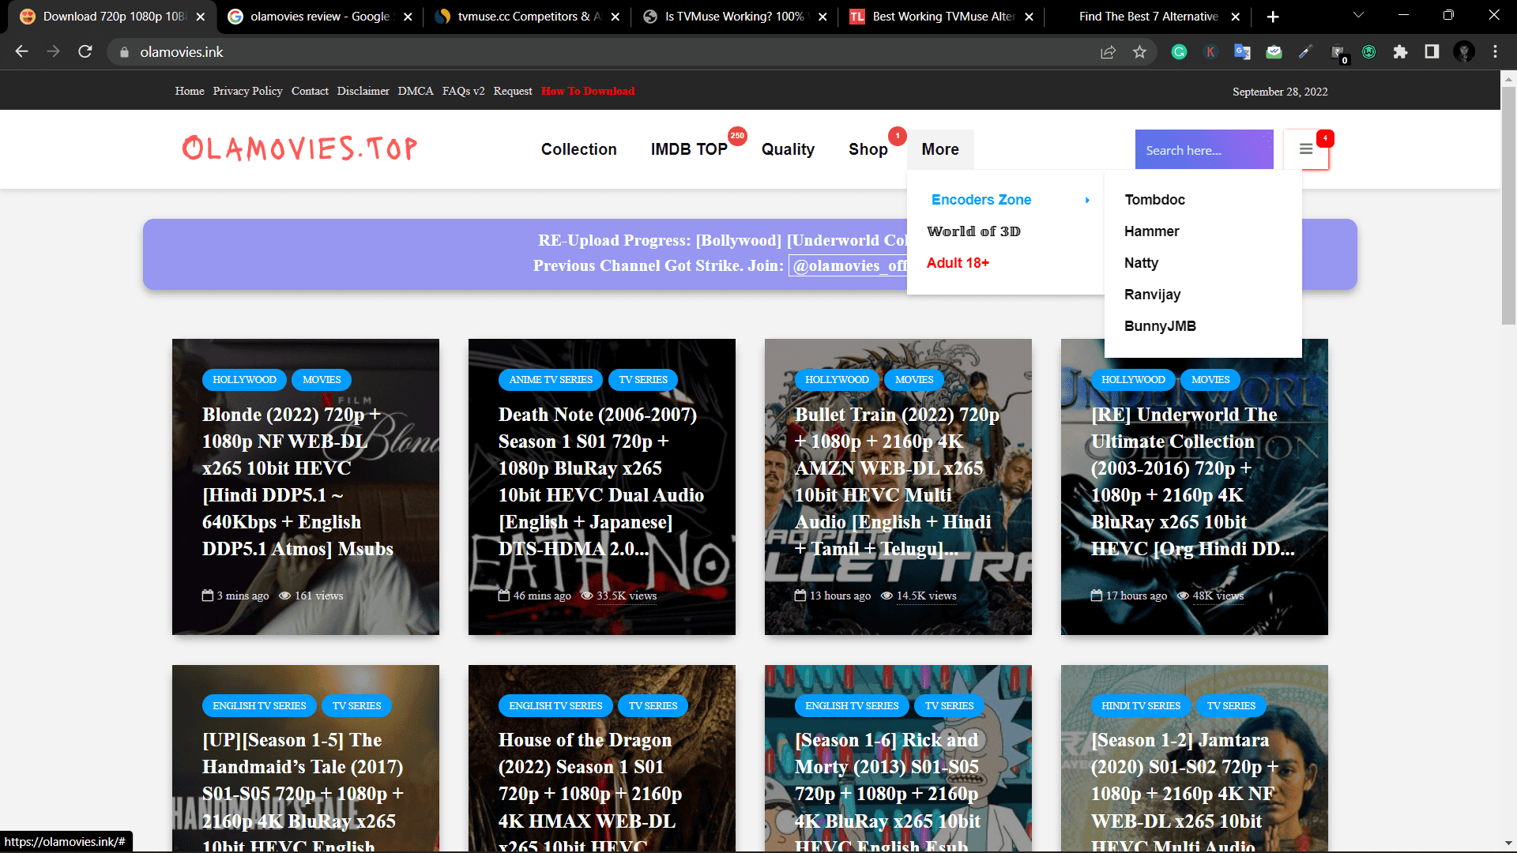This screenshot has width=1517, height=853.
Task: Open the DMCA link
Action: pos(416,91)
